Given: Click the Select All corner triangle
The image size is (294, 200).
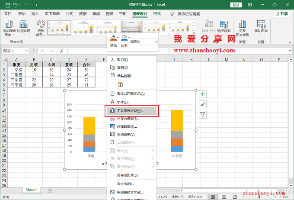Looking at the screenshot, I should pos(5,60).
